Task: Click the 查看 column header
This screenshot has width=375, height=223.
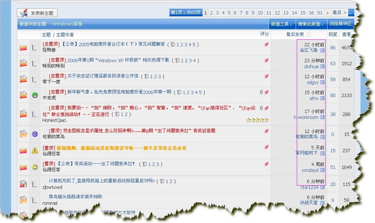Action: (346, 34)
